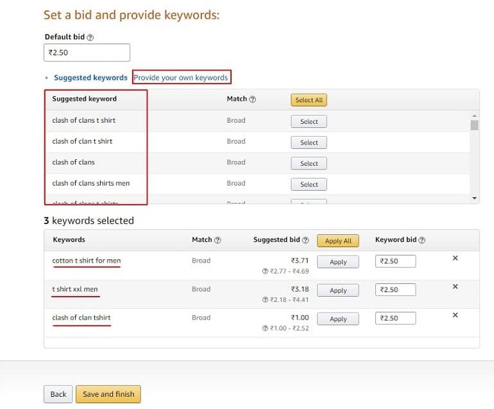494x409 pixels.
Task: Click the scroll-down arrow of keyword list
Action: click(x=475, y=198)
